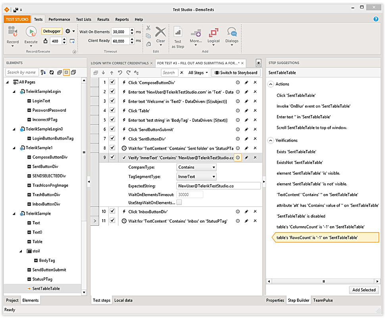
Task: Collapse the stoil frame node
Action: pos(21,251)
